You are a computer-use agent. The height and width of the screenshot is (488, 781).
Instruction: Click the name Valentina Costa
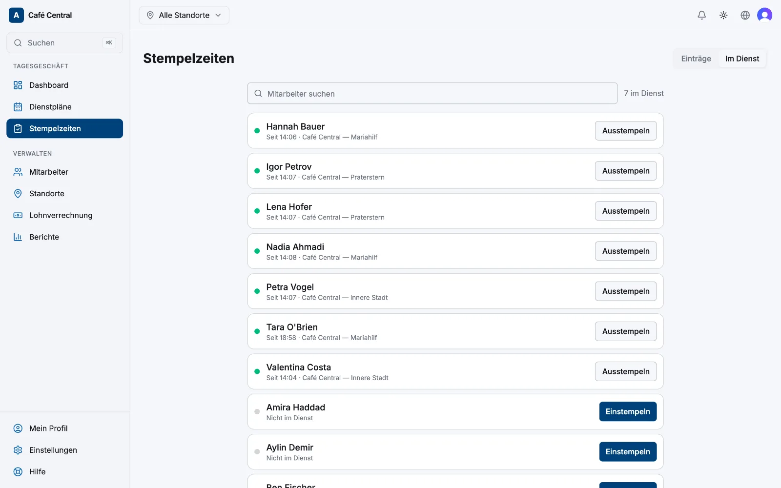[x=299, y=367]
